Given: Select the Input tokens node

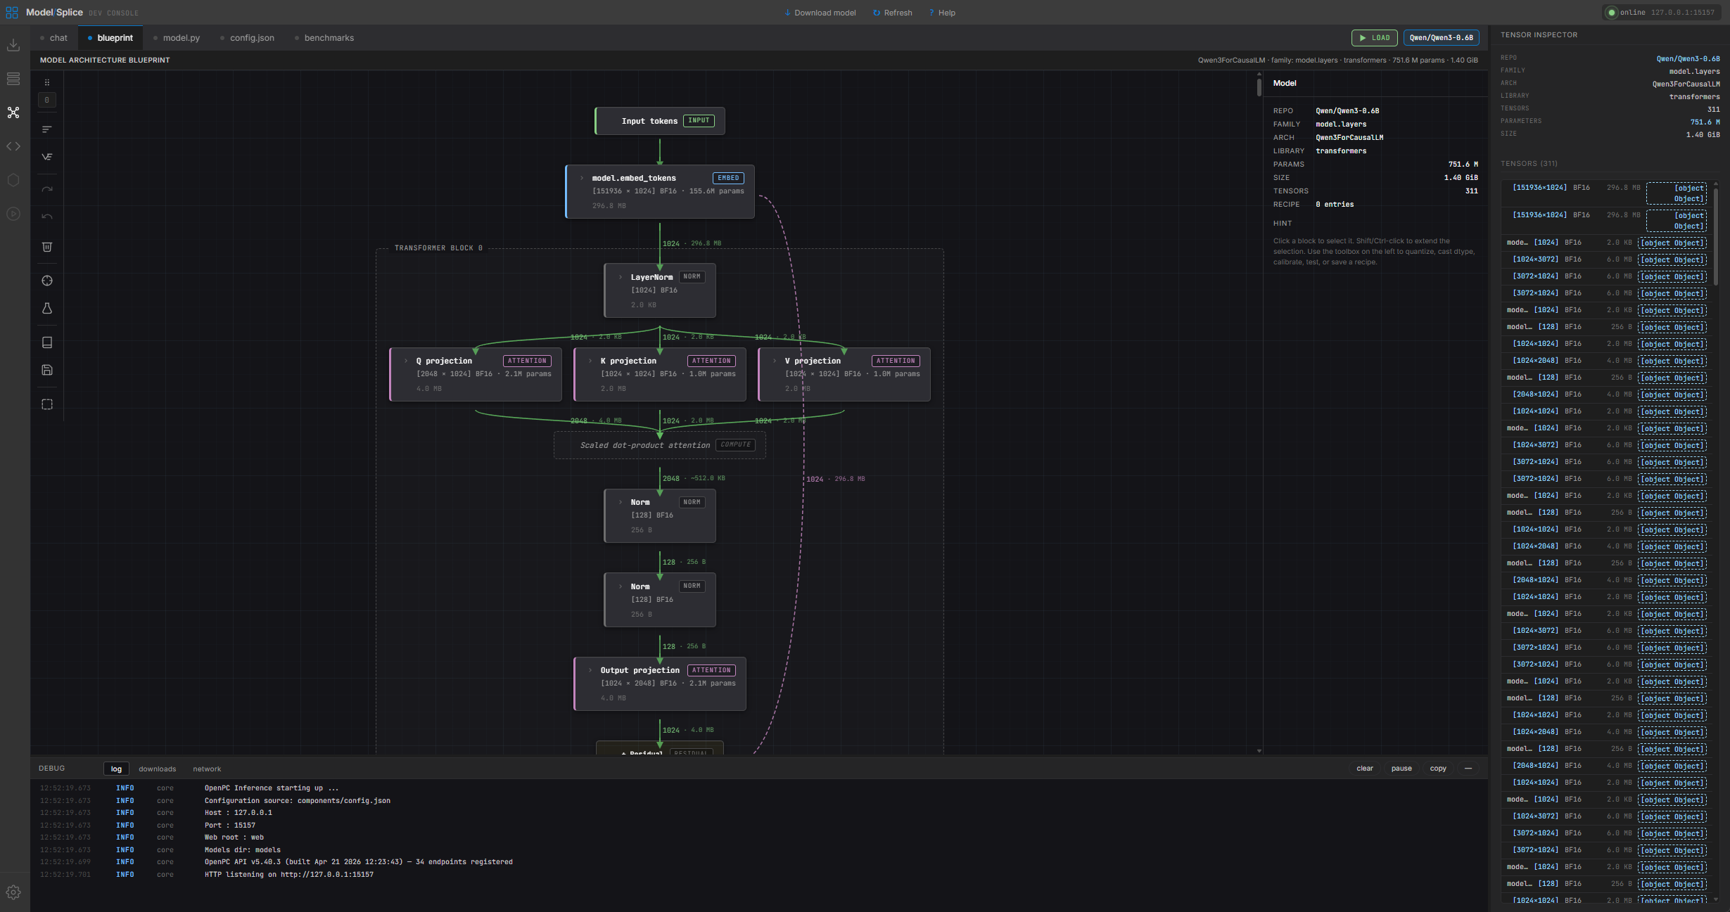Looking at the screenshot, I should [x=660, y=121].
